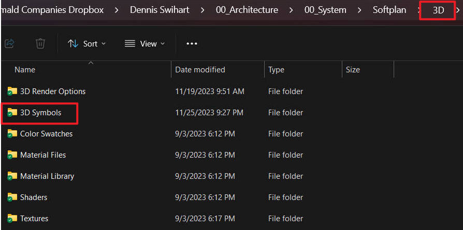
Task: Click the Delete trash can icon
Action: pyautogui.click(x=40, y=44)
